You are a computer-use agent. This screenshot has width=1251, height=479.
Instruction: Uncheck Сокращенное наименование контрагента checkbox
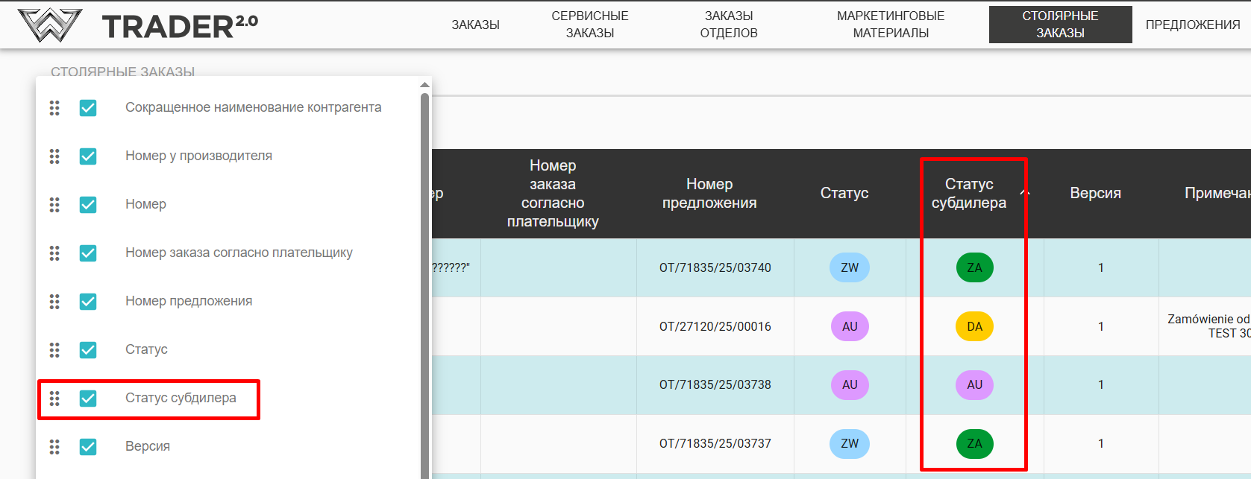coord(88,108)
